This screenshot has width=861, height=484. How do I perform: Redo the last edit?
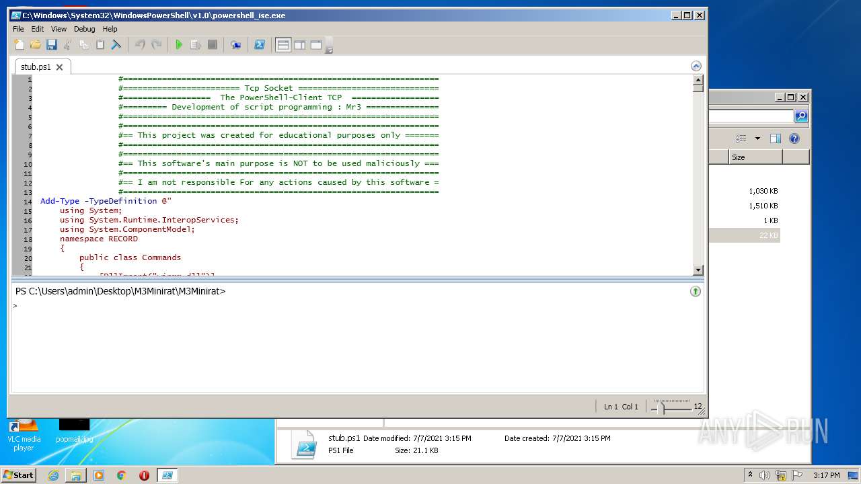click(156, 45)
